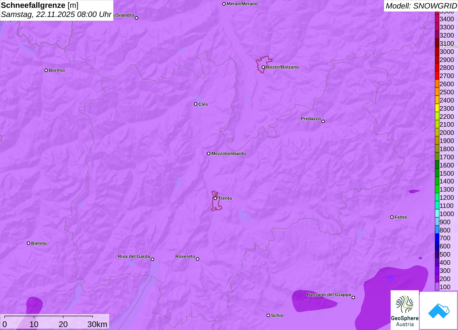This screenshot has height=330, width=458.
Task: Click the Trento city marker dot
Action: coord(215,198)
